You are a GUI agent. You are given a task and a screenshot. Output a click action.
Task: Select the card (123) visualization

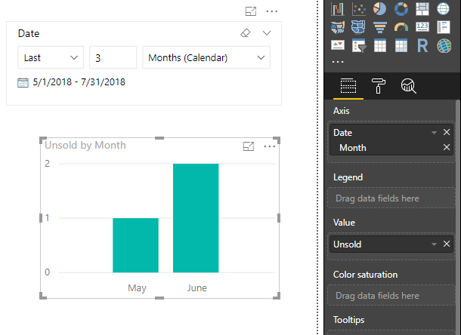[x=422, y=27]
